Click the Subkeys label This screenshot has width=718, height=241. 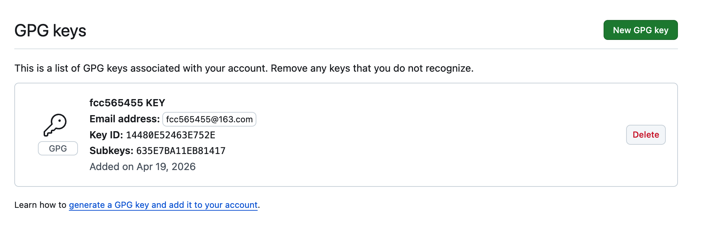pyautogui.click(x=111, y=151)
